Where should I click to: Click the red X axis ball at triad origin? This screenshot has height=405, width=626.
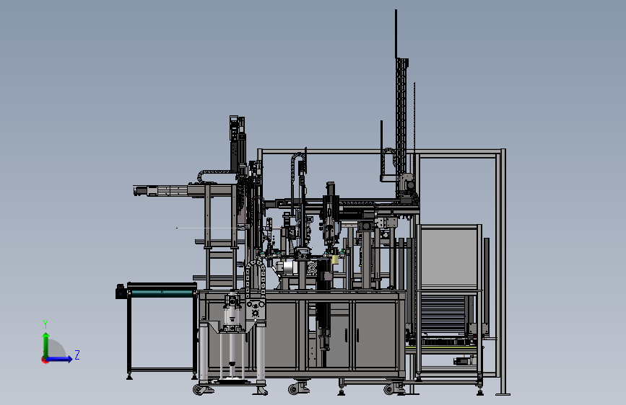coord(45,360)
